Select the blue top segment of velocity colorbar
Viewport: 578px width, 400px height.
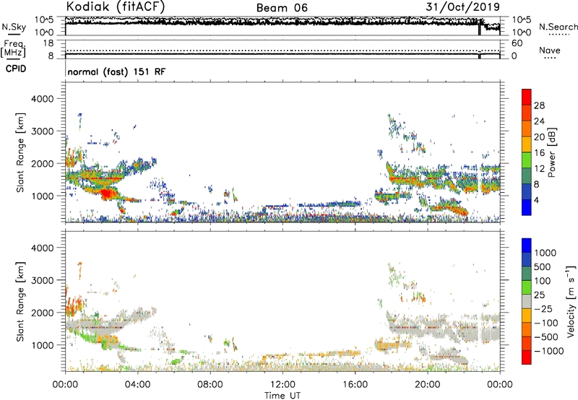[527, 245]
